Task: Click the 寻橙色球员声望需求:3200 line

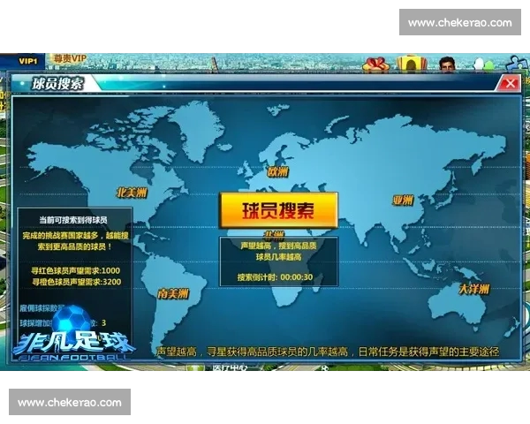Action: click(x=76, y=282)
